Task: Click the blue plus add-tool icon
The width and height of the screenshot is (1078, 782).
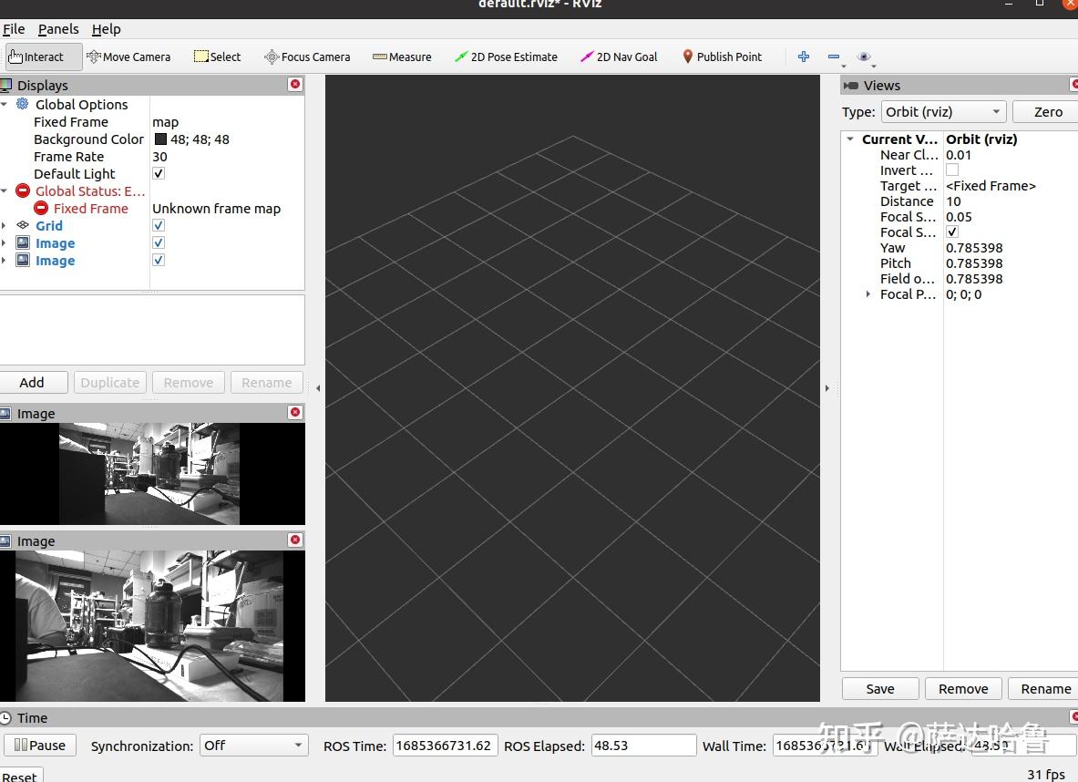Action: (x=803, y=57)
